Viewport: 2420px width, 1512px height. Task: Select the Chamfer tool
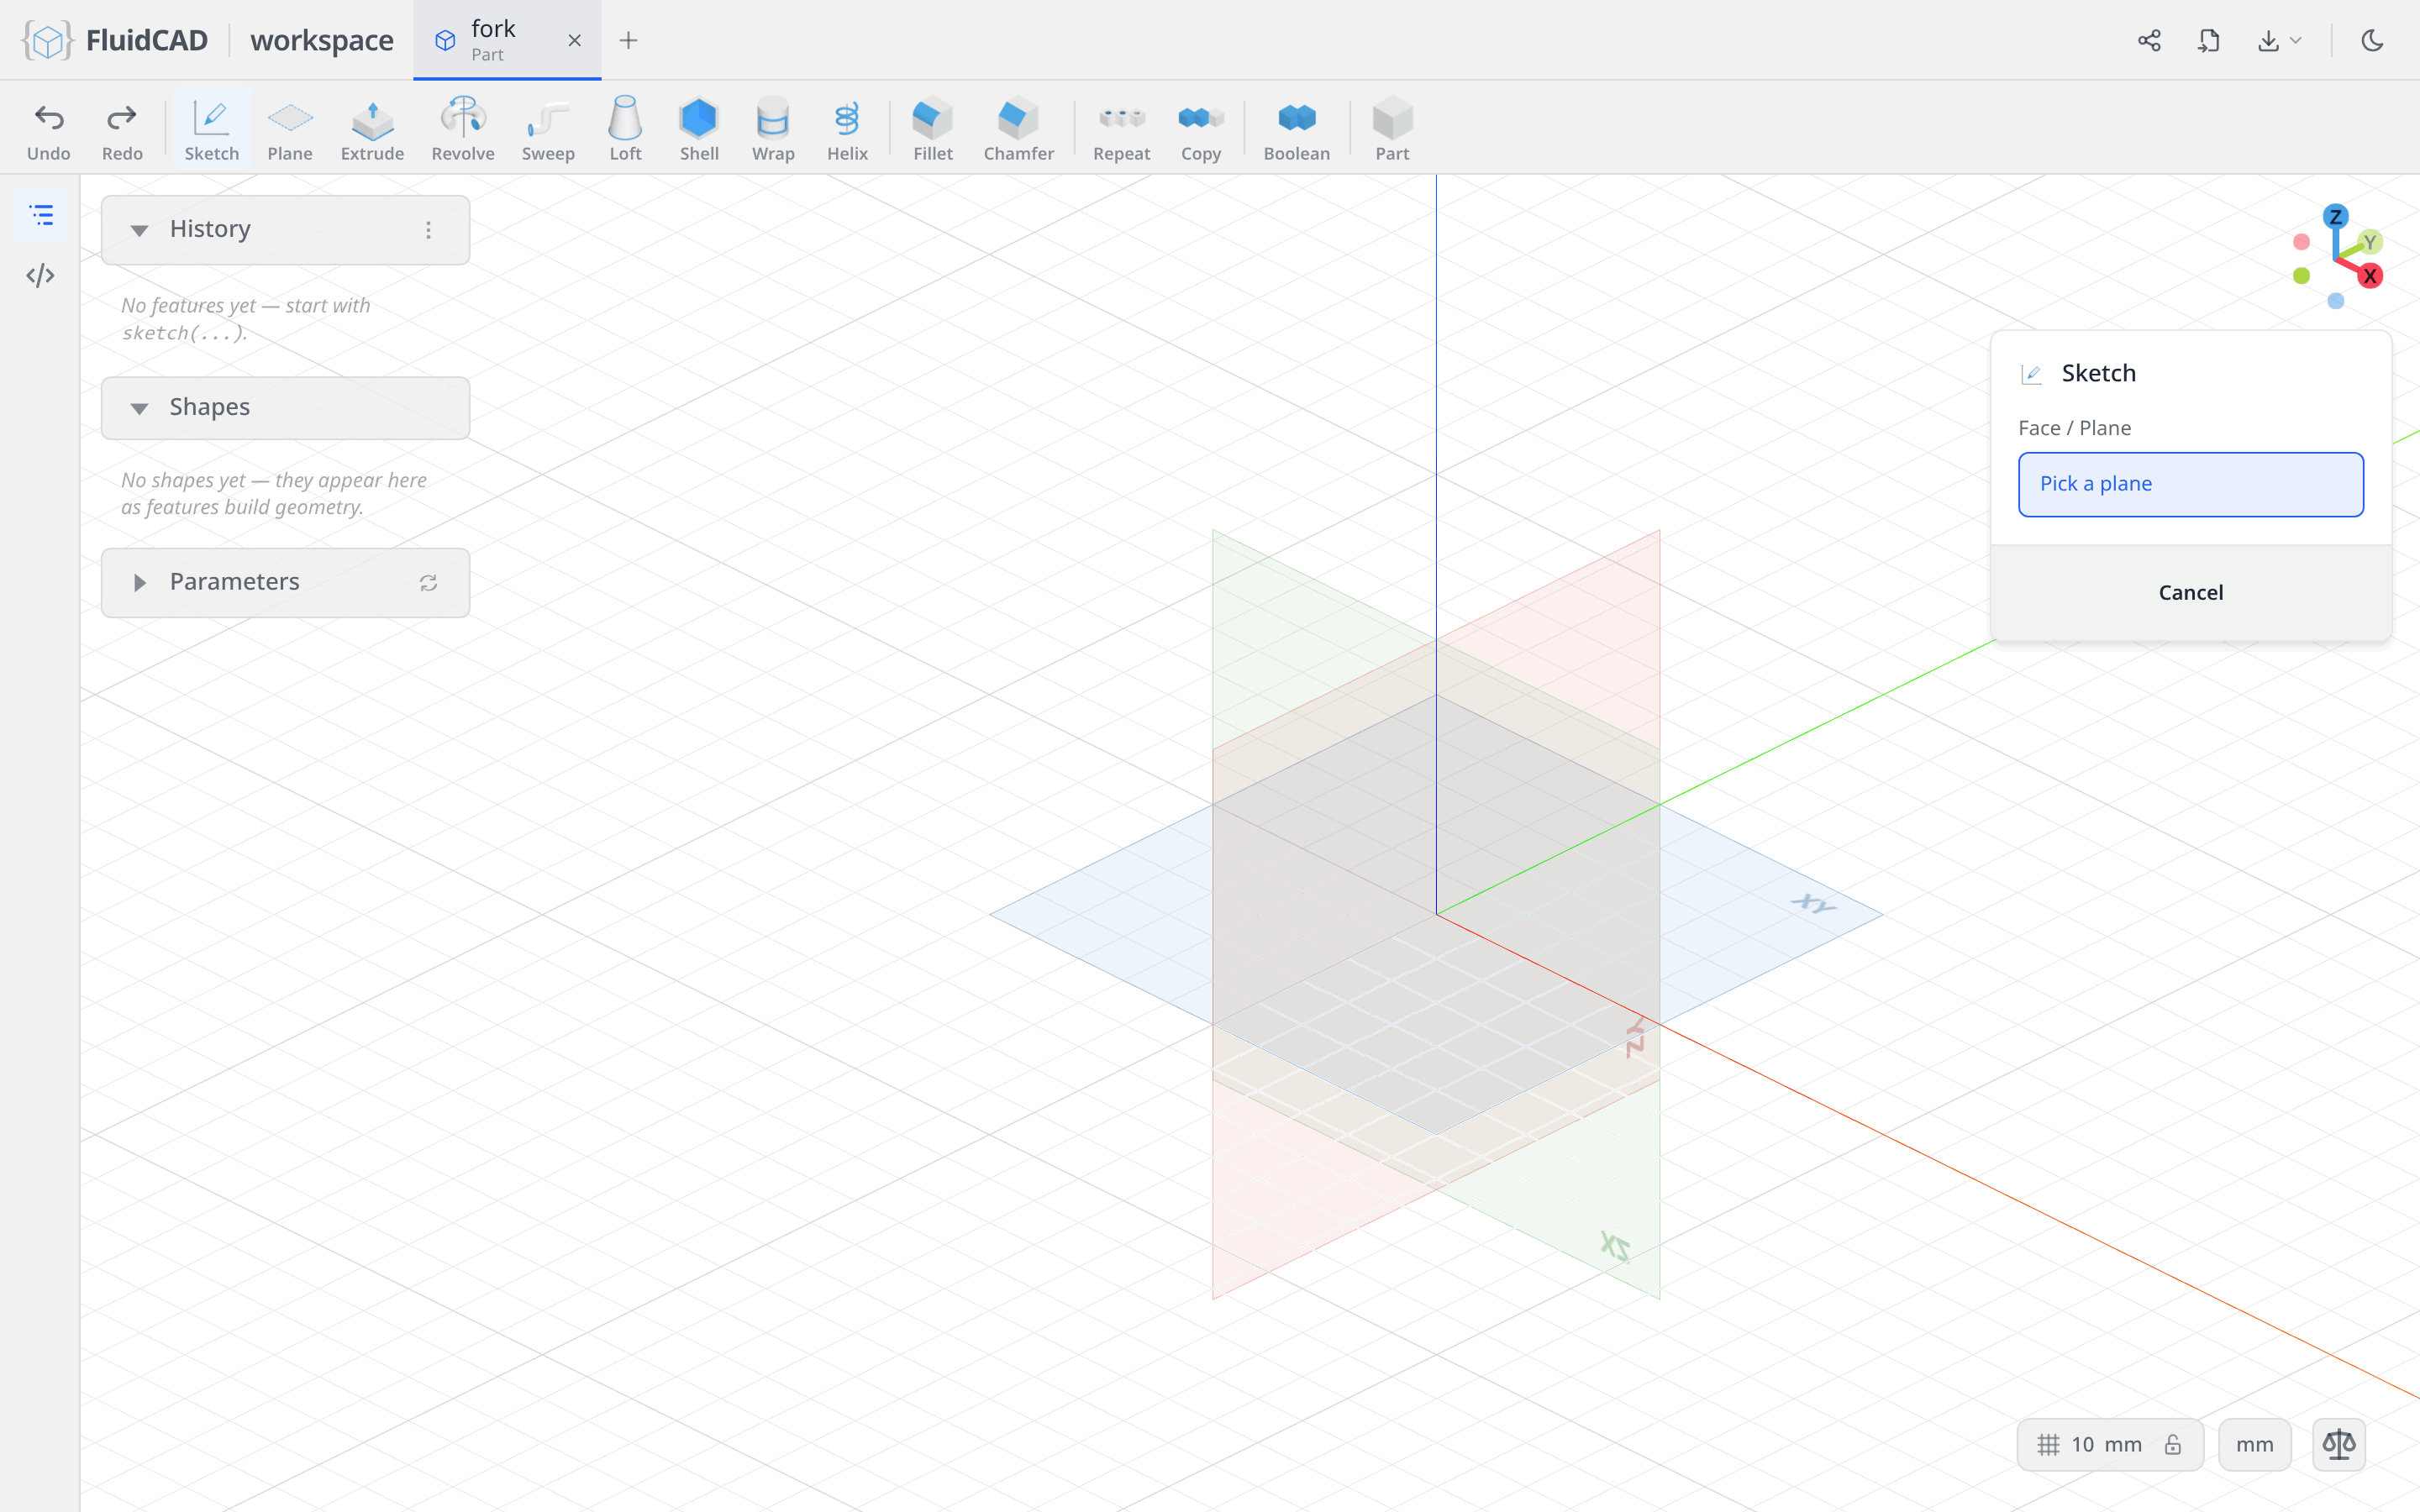(1018, 128)
